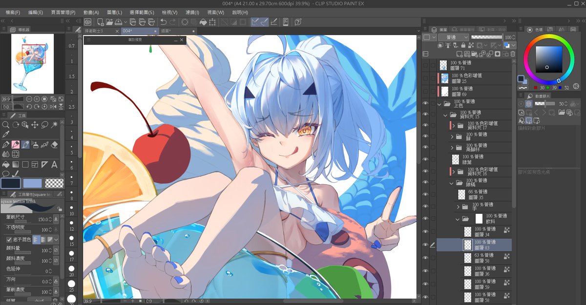
Task: Redo the undone action
Action: pos(173,22)
